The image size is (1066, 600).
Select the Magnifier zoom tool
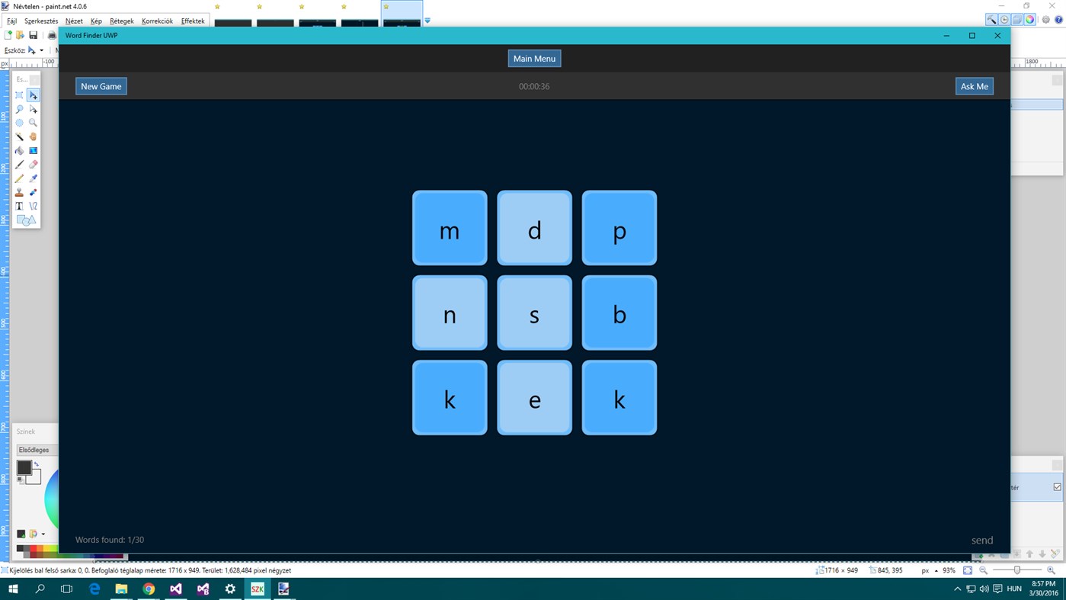33,122
